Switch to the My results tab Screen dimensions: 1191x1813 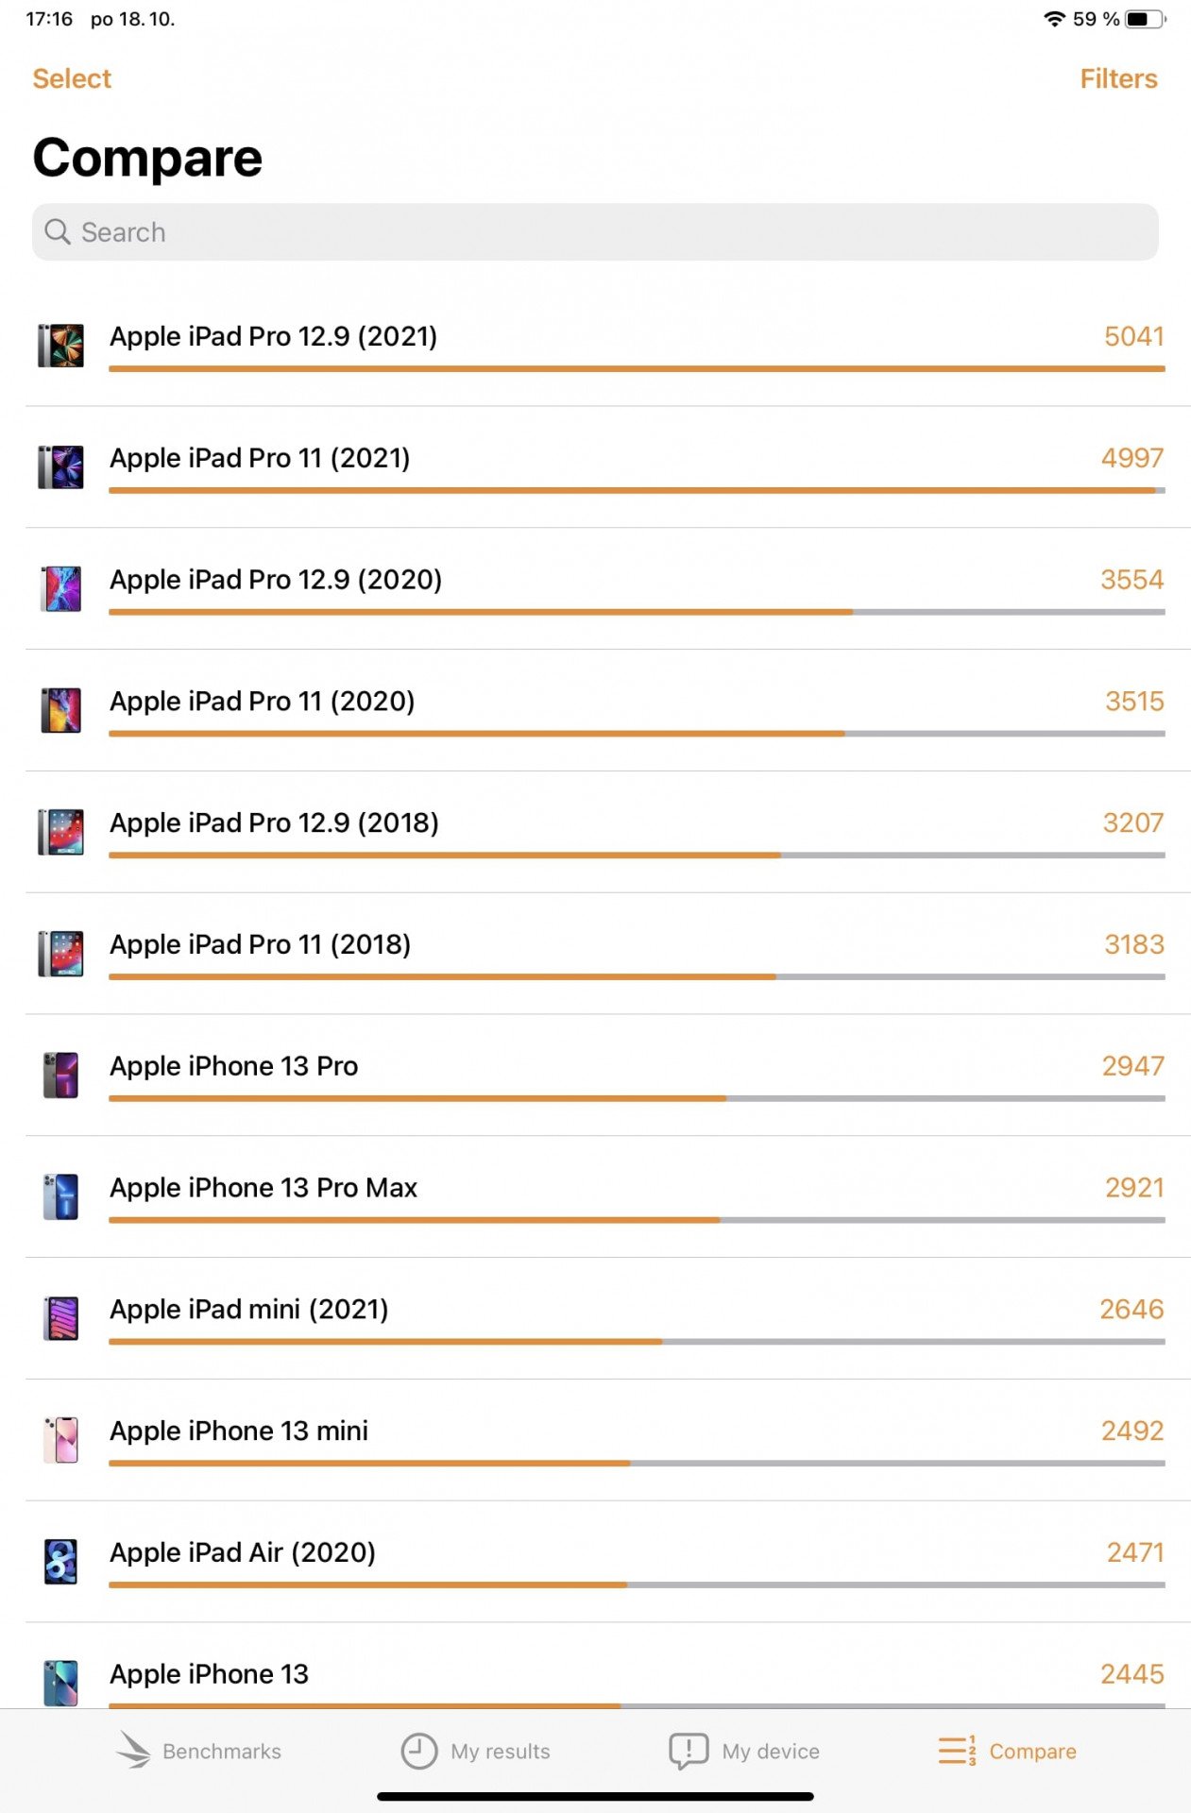pyautogui.click(x=475, y=1751)
